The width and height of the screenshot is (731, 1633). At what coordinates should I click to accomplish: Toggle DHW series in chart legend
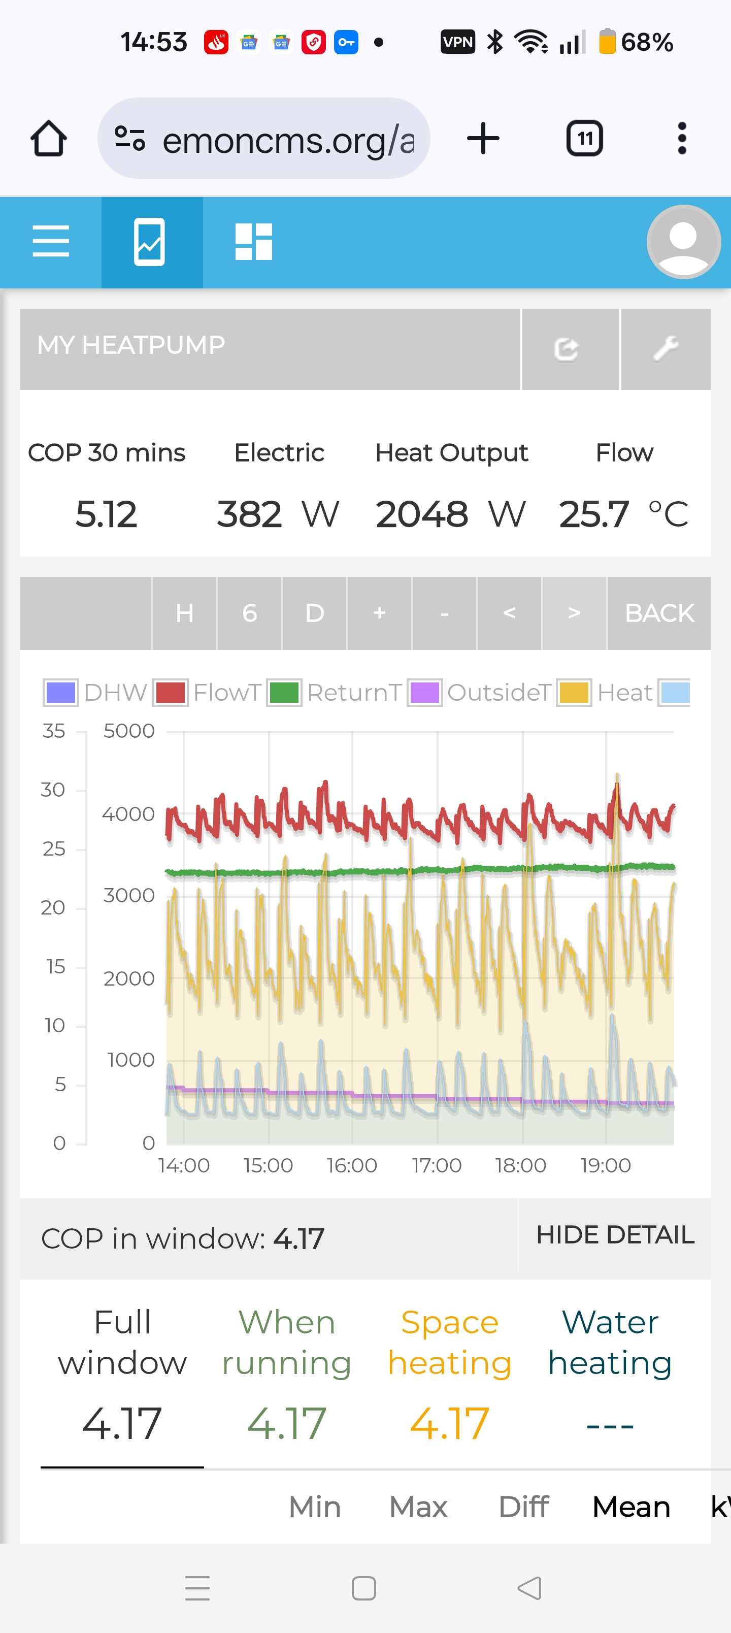(95, 692)
